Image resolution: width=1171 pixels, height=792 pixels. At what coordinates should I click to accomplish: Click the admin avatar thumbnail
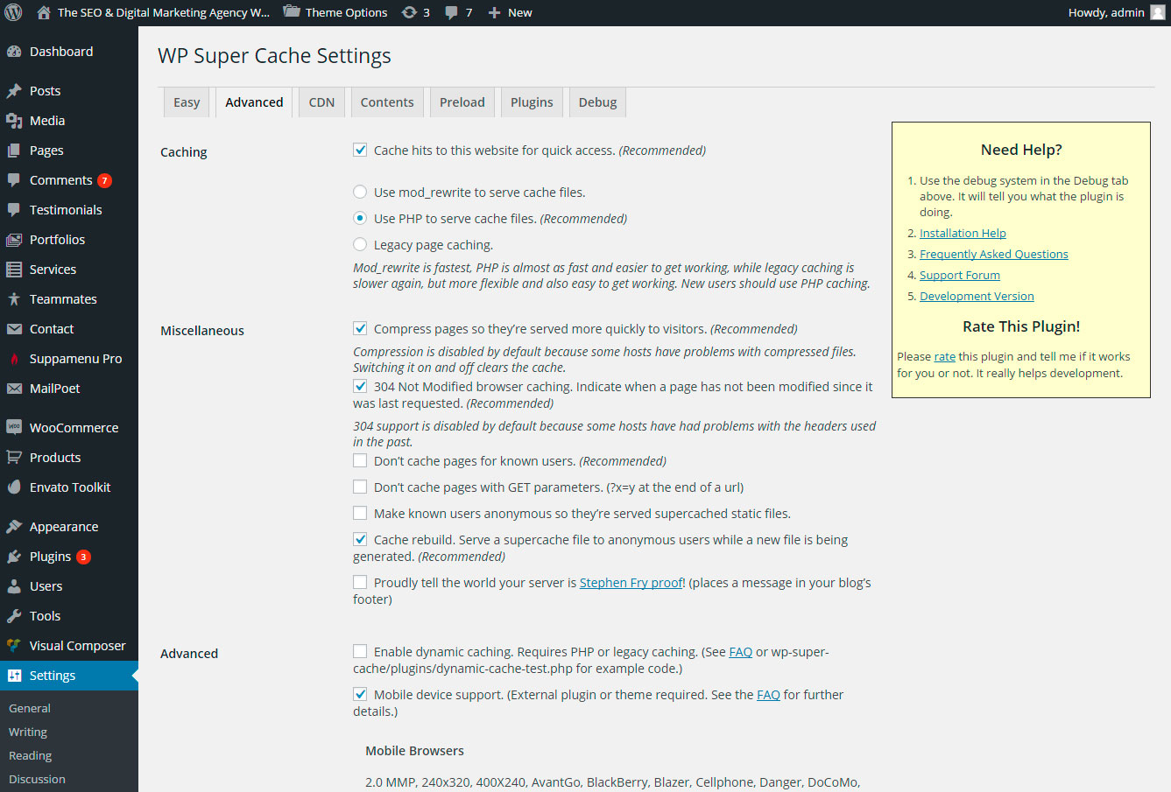tap(1157, 12)
